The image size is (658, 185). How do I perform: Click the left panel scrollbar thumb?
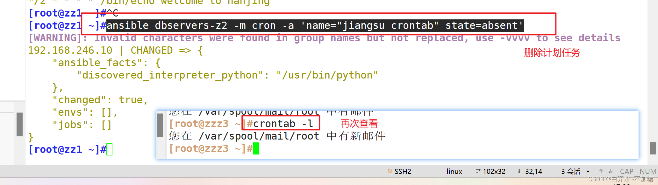(19, 124)
